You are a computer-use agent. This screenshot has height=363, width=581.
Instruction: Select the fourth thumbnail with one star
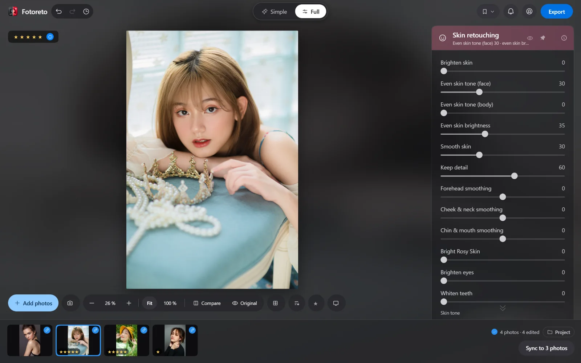[175, 340]
